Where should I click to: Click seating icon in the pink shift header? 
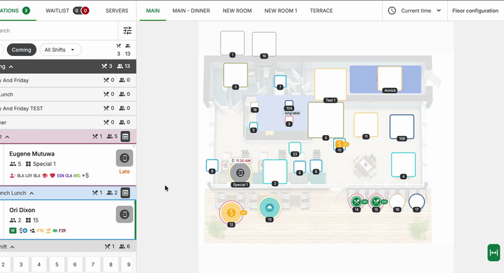[125, 136]
